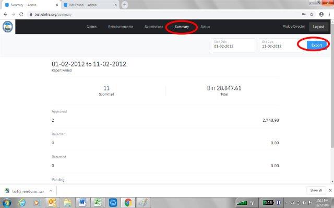Click the Log out button
Image resolution: width=334 pixels, height=208 pixels.
(x=318, y=27)
